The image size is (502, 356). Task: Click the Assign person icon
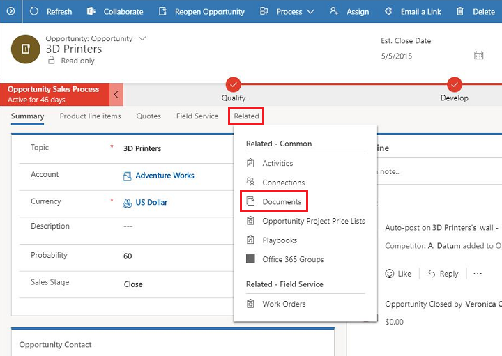point(334,11)
